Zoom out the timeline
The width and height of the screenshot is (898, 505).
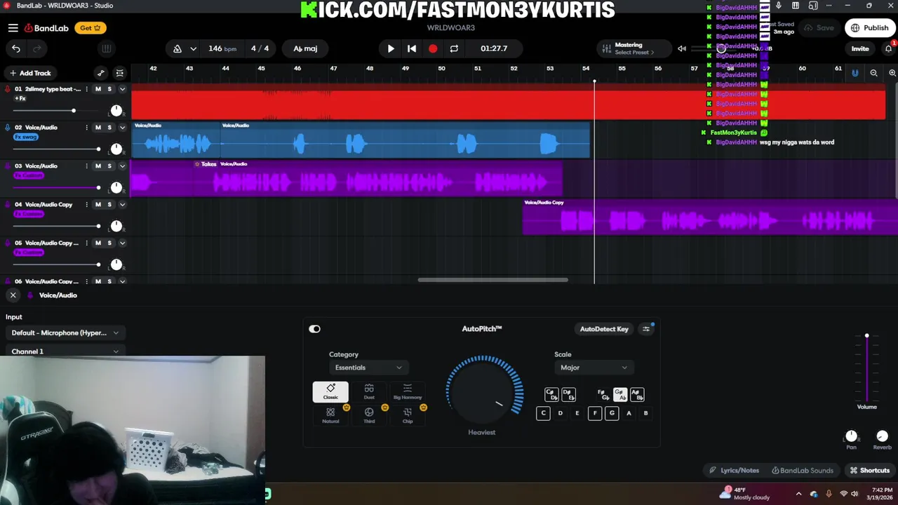(873, 73)
